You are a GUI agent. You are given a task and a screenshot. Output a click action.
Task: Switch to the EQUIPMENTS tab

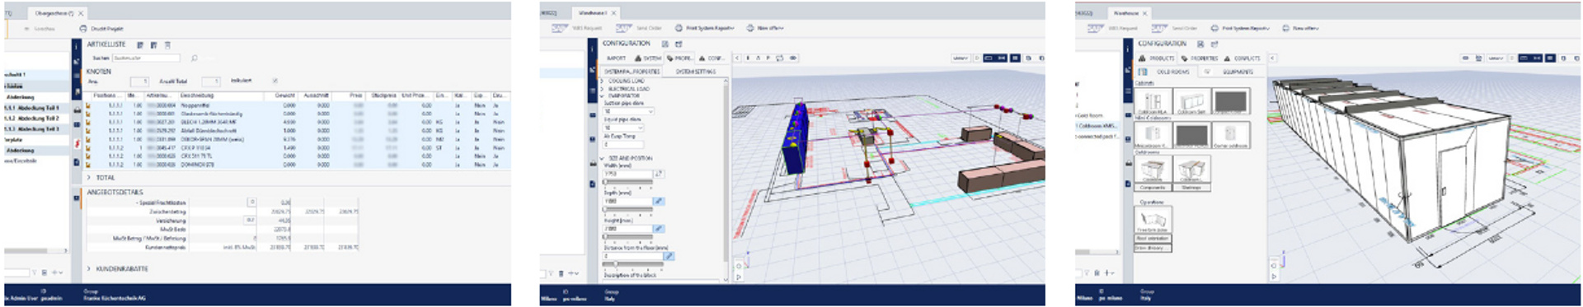coord(1237,72)
